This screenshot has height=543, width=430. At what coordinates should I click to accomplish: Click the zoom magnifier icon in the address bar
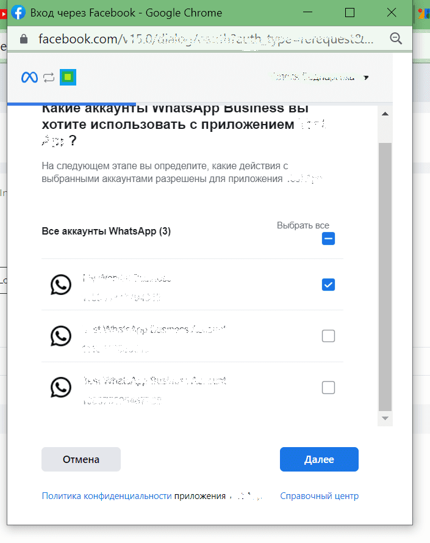coord(396,38)
